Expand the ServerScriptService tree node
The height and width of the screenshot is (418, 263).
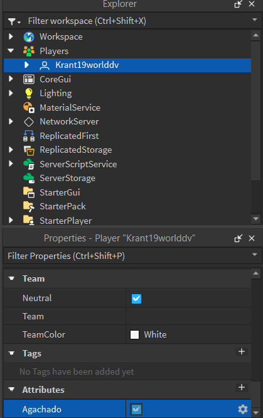coord(11,163)
